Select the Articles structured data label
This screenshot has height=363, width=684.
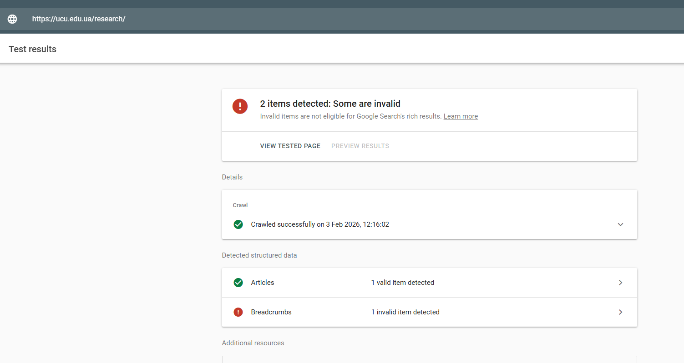click(x=263, y=283)
